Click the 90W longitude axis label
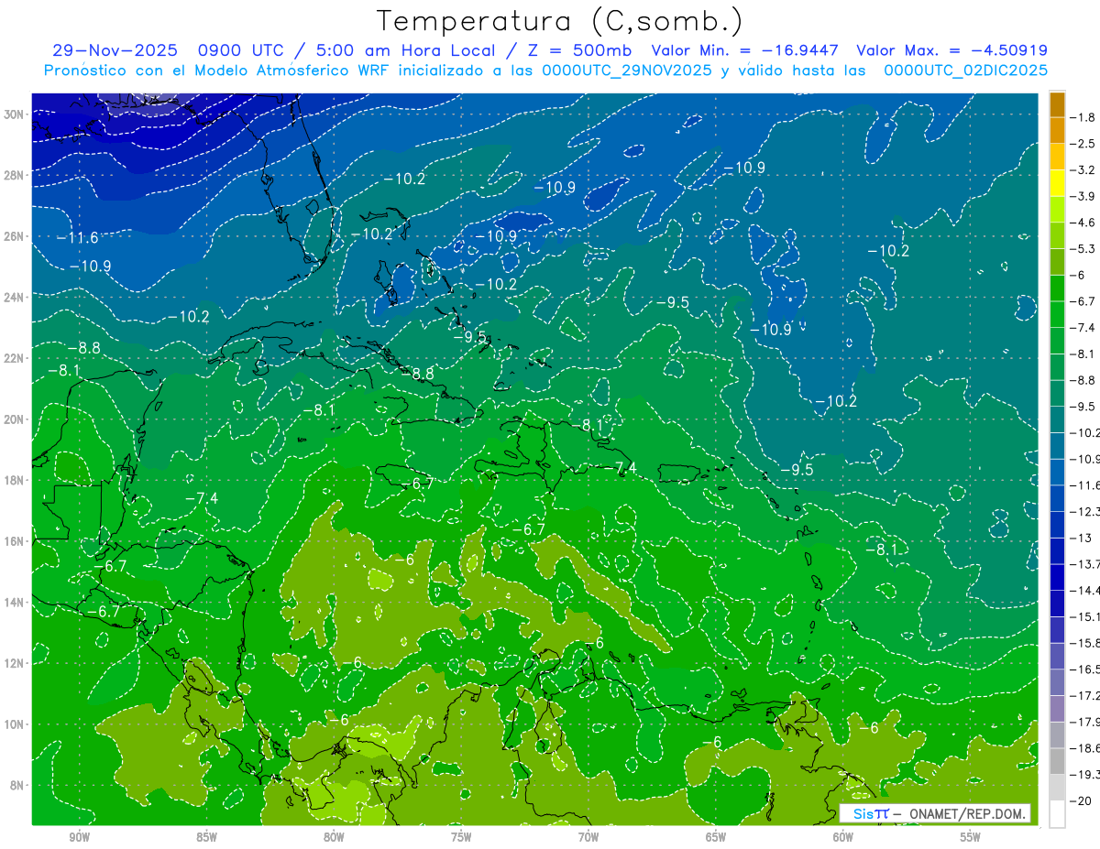 (79, 837)
